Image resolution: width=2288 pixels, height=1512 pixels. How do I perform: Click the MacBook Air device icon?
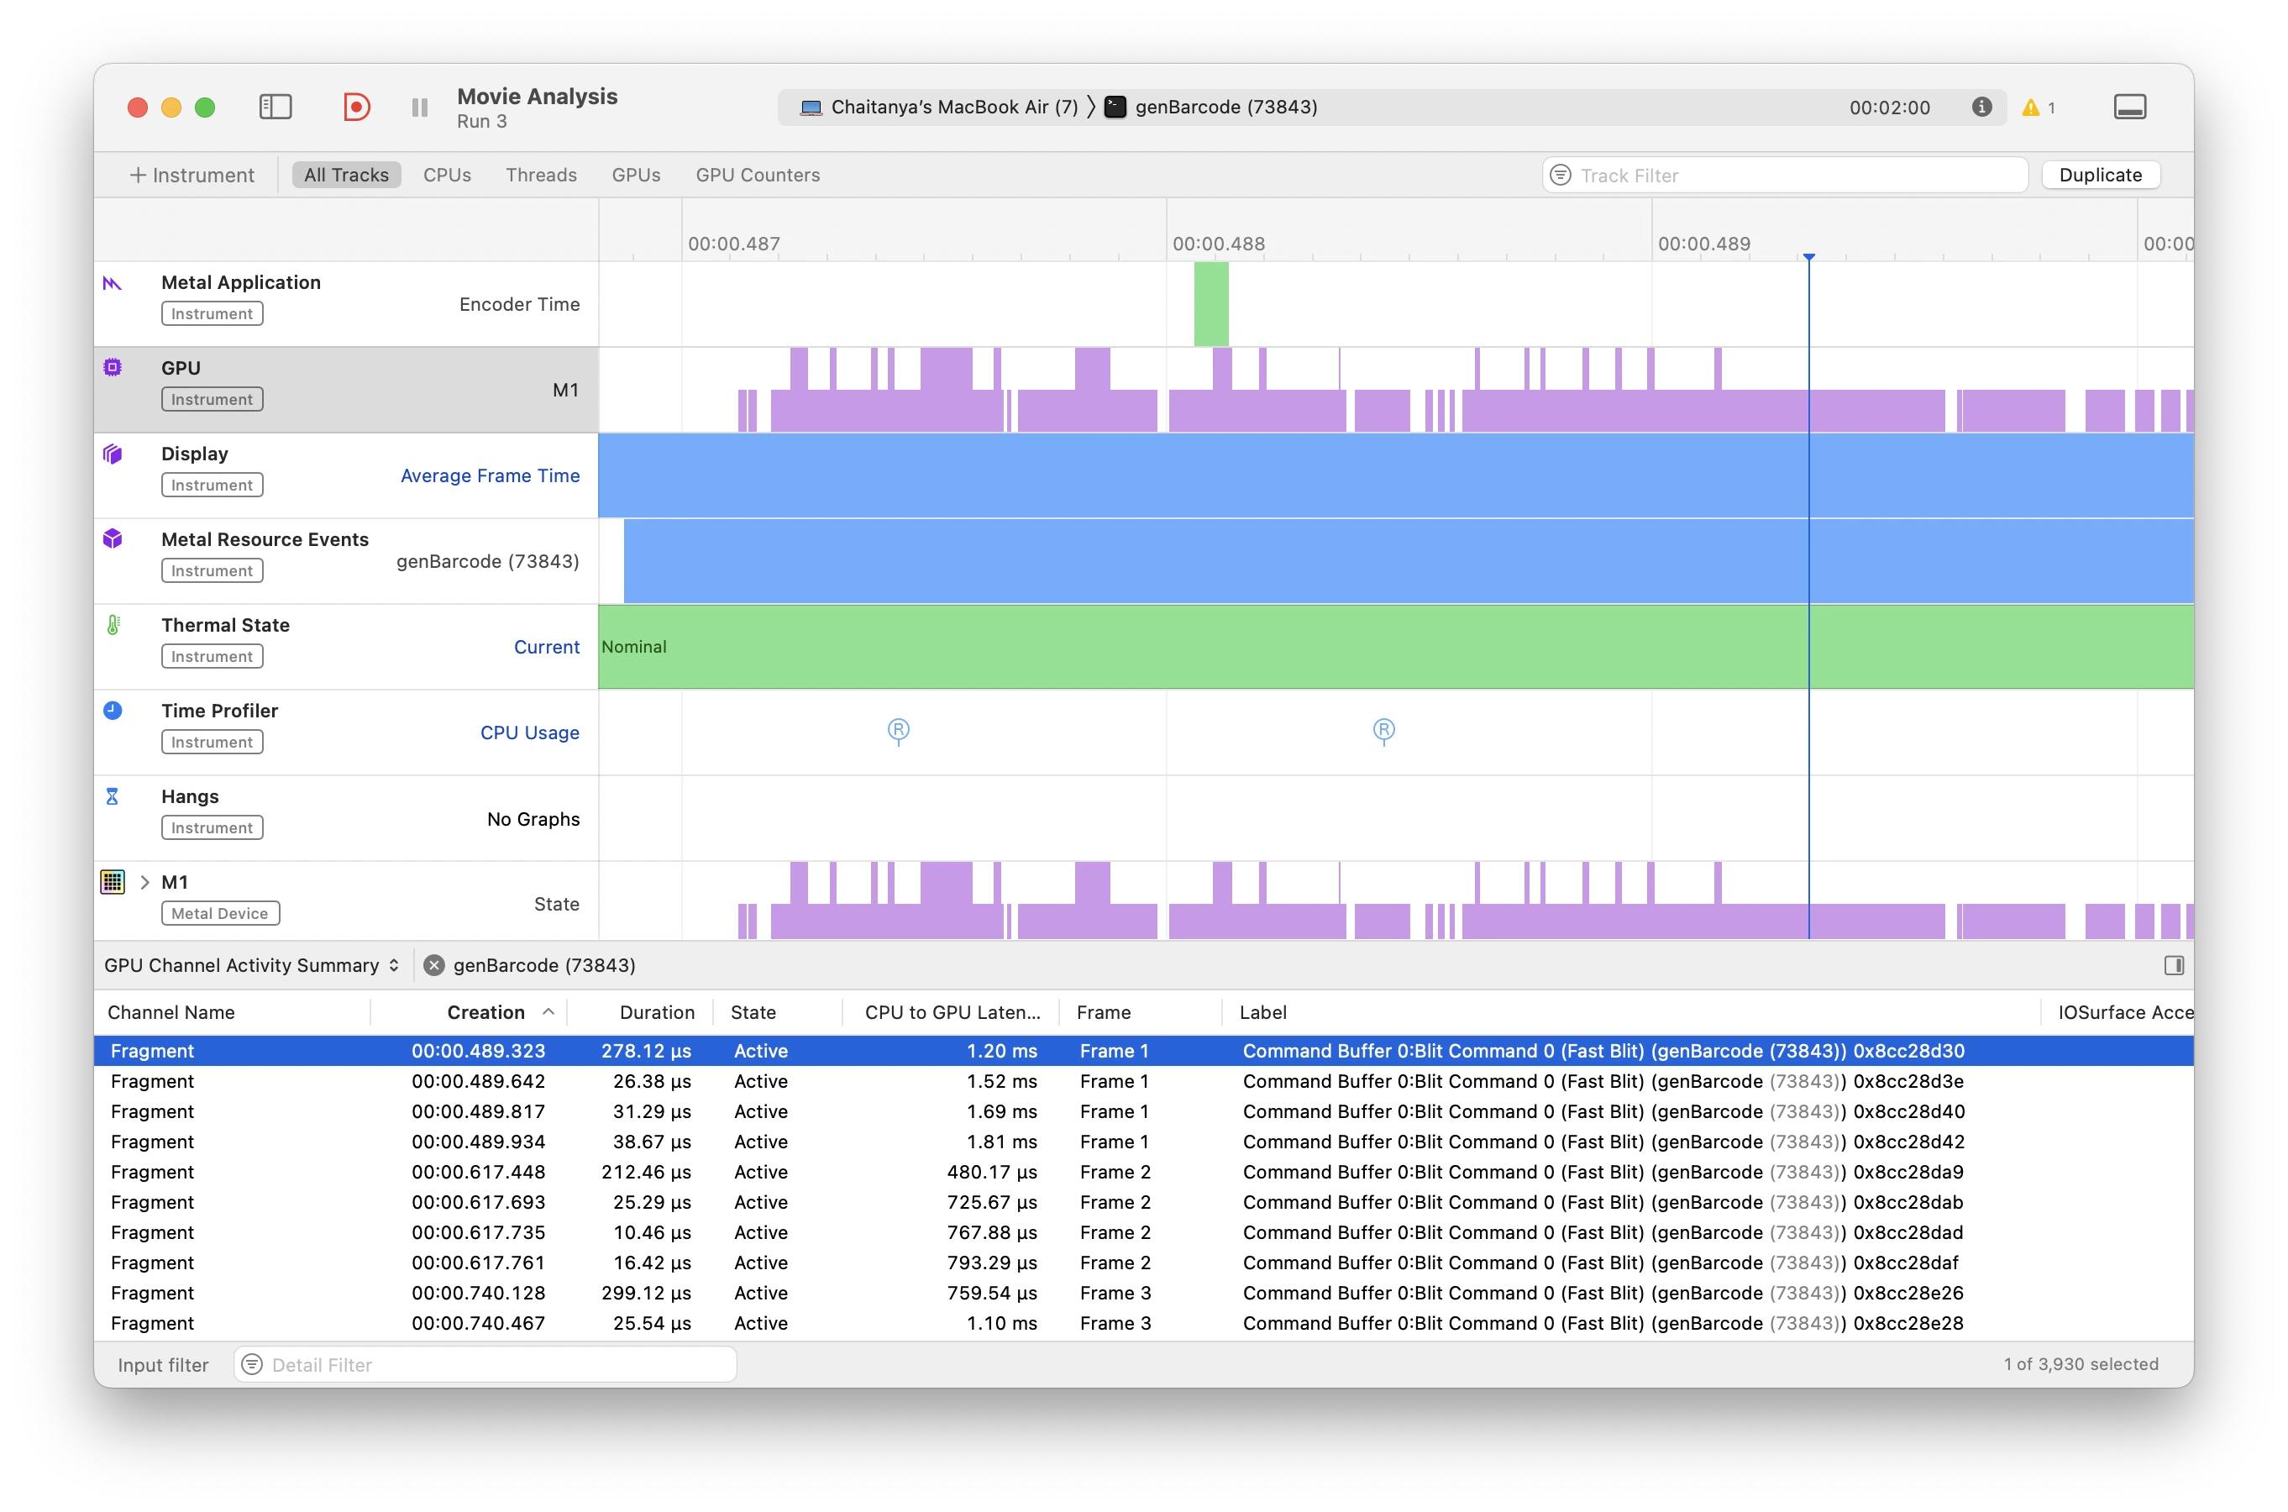tap(811, 107)
